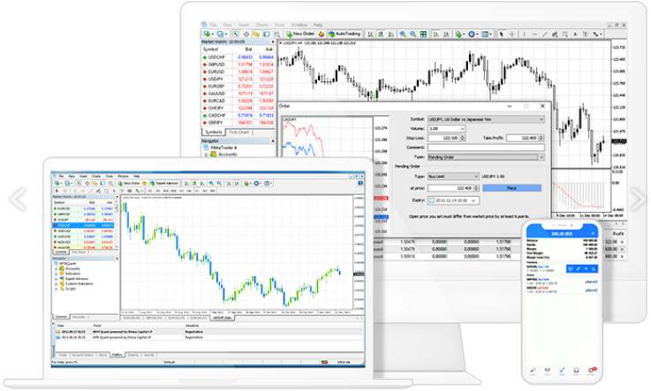Image resolution: width=651 pixels, height=391 pixels.
Task: Expand the Symbol dropdown in Order dialog
Action: 540,117
